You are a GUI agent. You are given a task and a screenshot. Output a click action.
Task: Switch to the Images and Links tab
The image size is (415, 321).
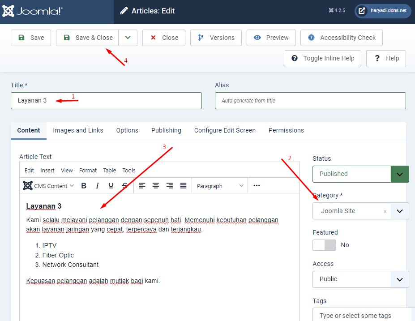click(78, 130)
